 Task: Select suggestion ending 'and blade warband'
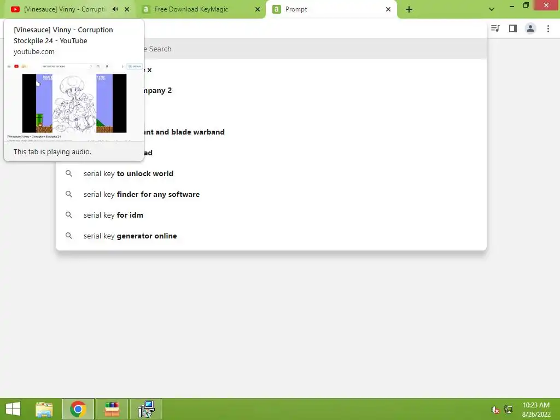pos(314,132)
